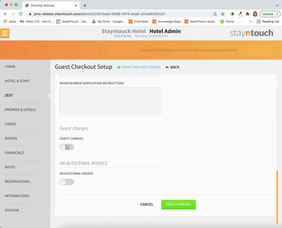Open the colorful extension icon

point(232,14)
